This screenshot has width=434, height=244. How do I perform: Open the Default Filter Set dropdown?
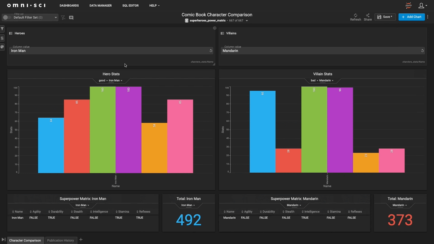point(35,17)
